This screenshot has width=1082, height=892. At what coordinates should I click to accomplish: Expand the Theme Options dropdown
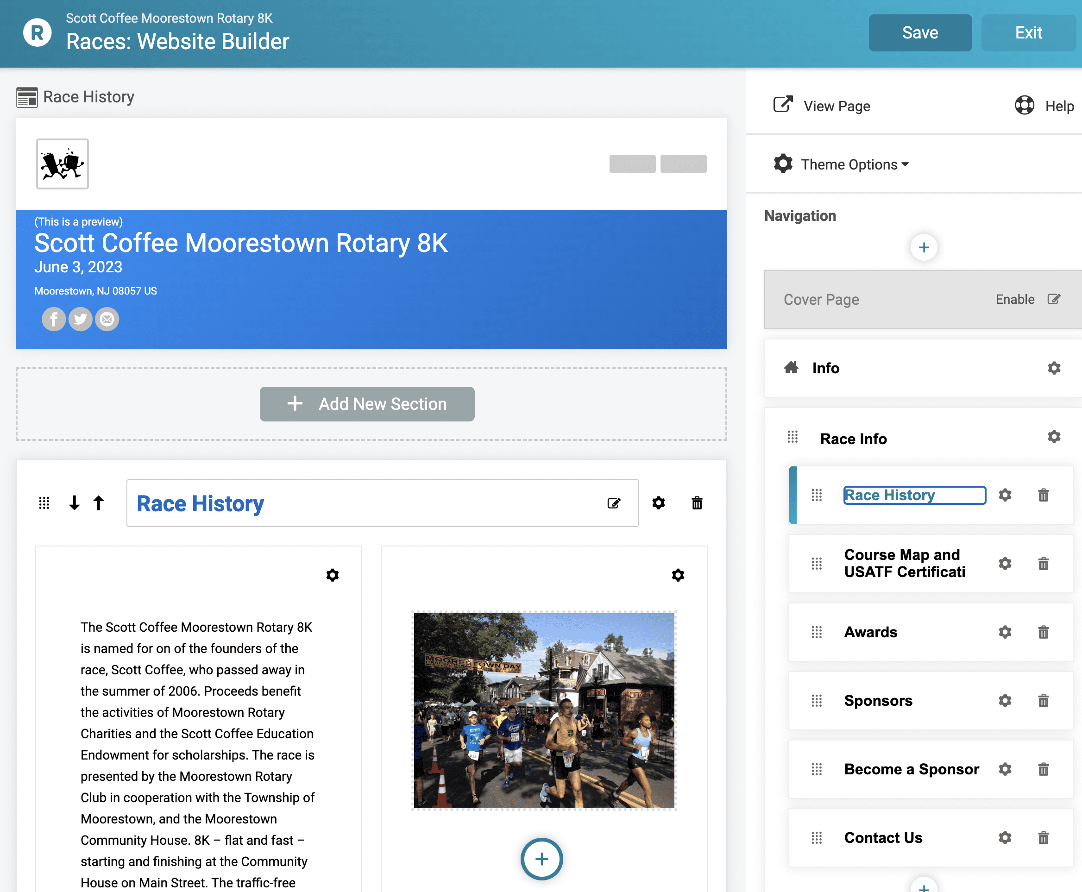(855, 164)
